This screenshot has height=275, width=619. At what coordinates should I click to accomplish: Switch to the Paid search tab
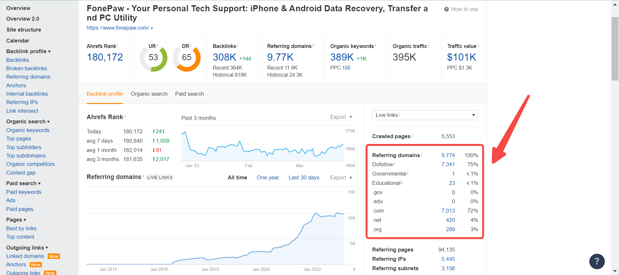(x=190, y=94)
